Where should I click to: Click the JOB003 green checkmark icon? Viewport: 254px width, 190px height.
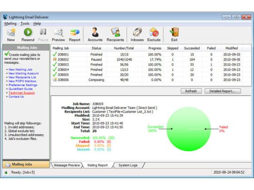click(55, 64)
